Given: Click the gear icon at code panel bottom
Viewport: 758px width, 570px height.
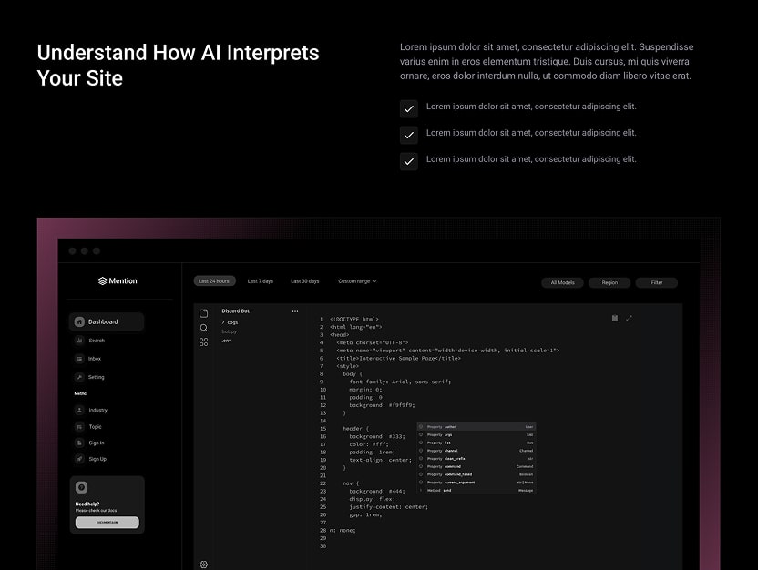Looking at the screenshot, I should (x=203, y=565).
